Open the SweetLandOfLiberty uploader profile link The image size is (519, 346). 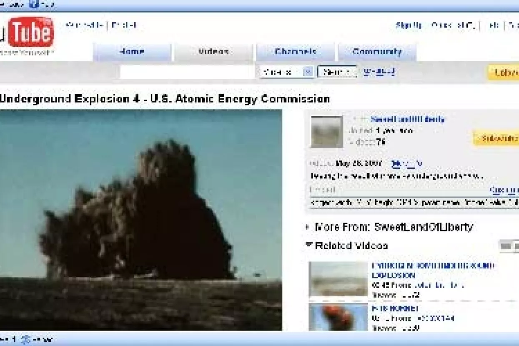408,119
